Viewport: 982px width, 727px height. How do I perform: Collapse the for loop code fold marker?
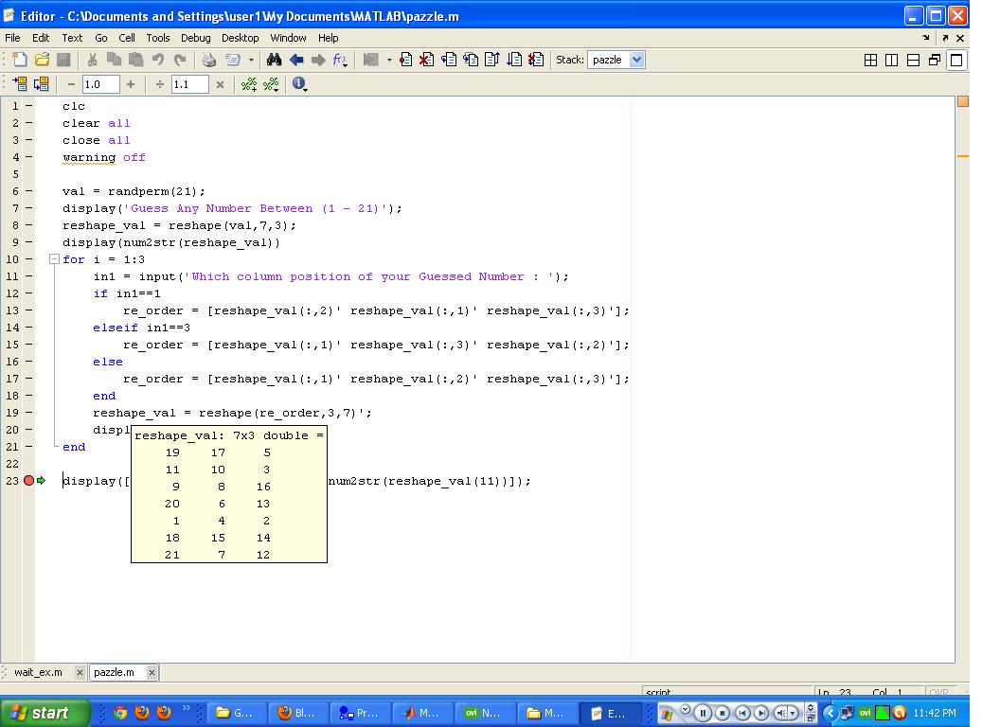tap(54, 258)
